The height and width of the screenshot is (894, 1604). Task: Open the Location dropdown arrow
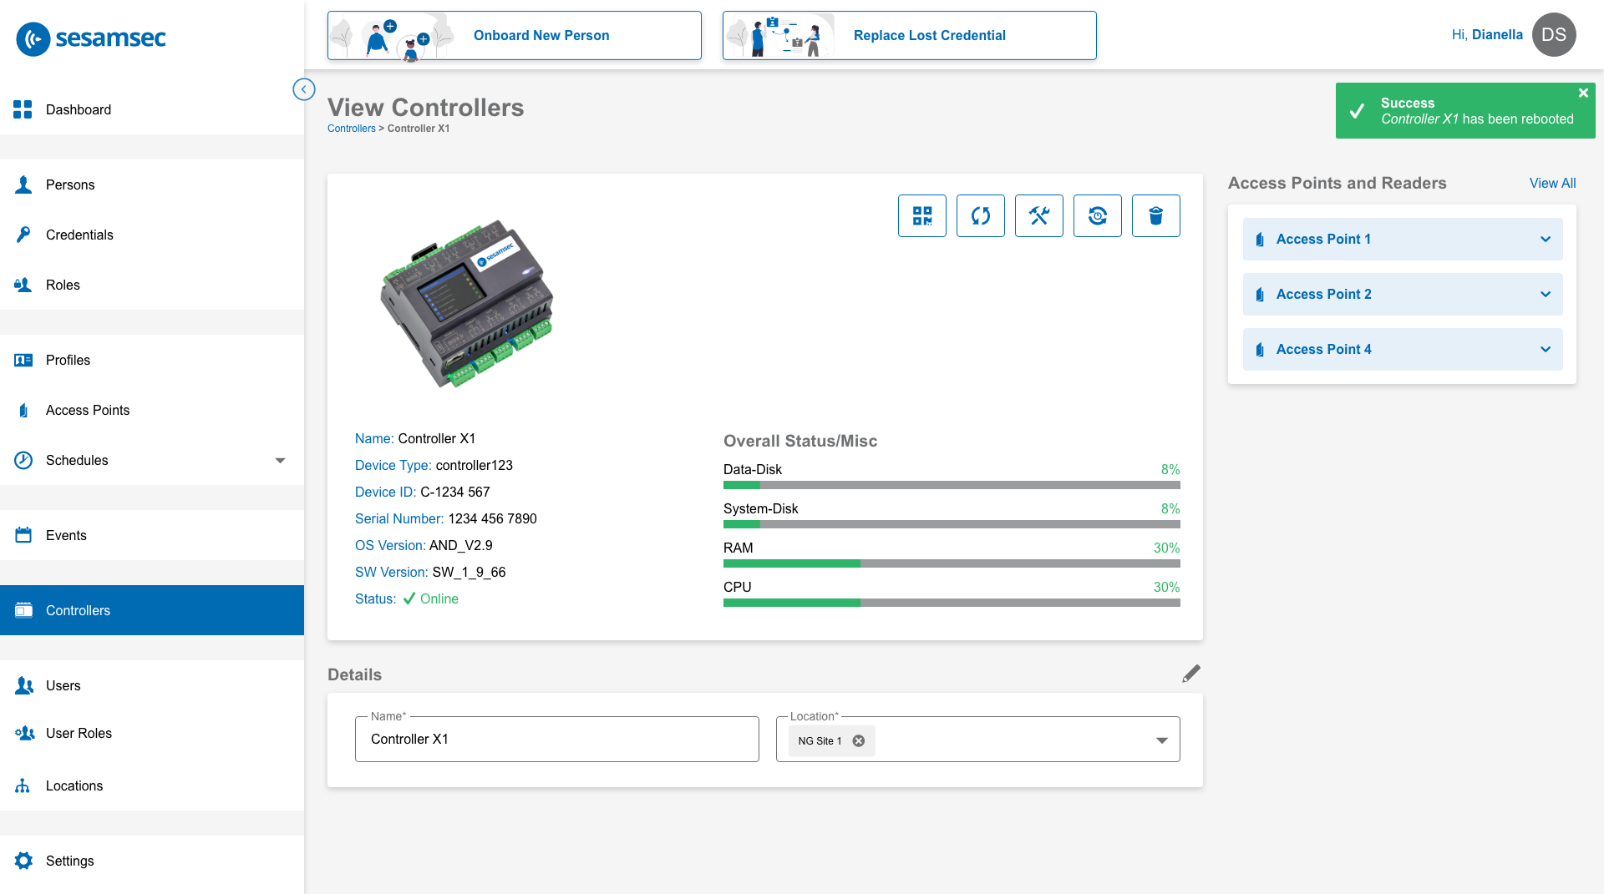1161,740
